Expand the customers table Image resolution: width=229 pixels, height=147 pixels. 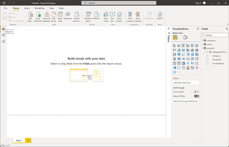point(202,41)
